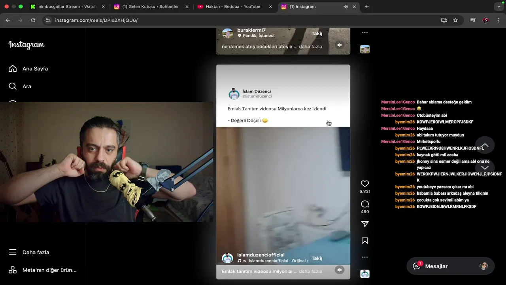Click chat message 'abi takım tutuyor muydun'
Screen dimensions: 506x285
tap(440, 135)
